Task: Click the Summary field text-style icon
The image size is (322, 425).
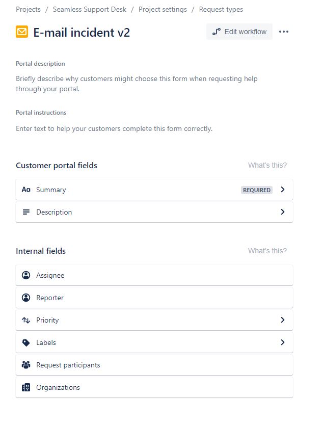Action: point(26,190)
